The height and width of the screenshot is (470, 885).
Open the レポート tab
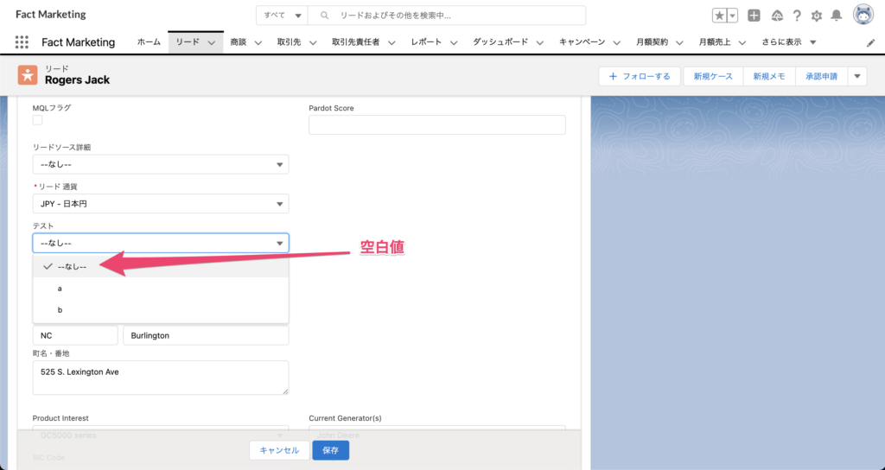click(x=427, y=42)
